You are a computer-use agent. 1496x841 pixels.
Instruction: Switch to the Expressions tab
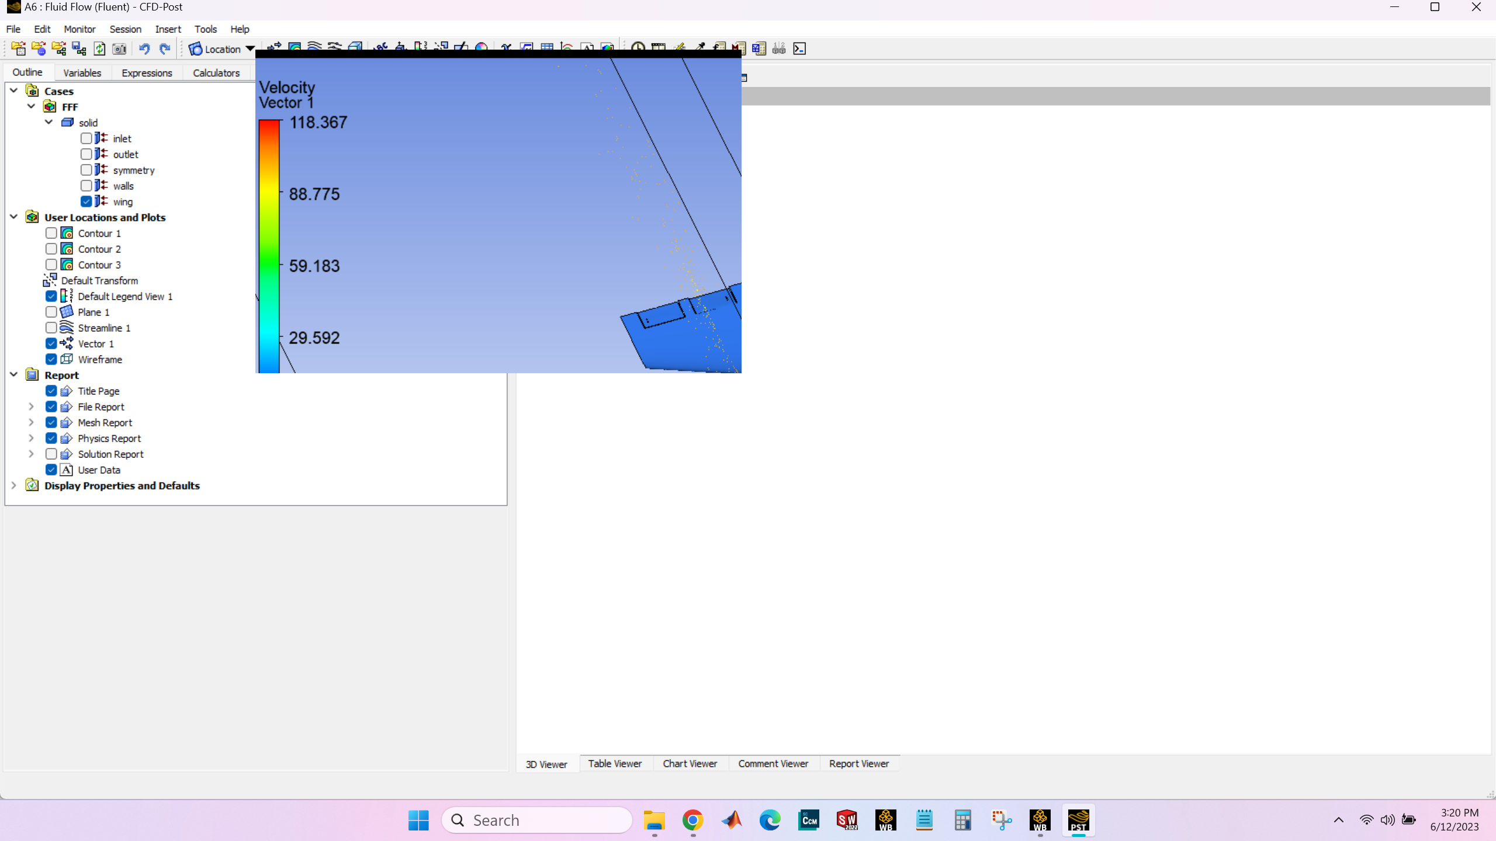pos(147,73)
